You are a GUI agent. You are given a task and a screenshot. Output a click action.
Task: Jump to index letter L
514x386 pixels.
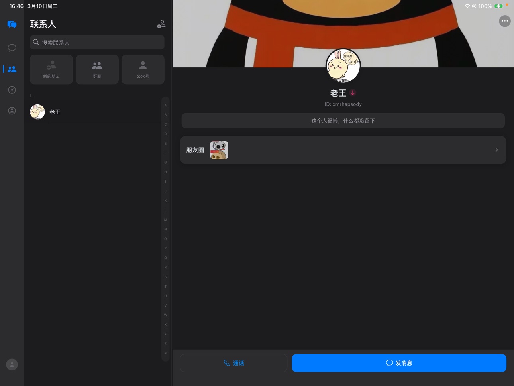tap(165, 210)
